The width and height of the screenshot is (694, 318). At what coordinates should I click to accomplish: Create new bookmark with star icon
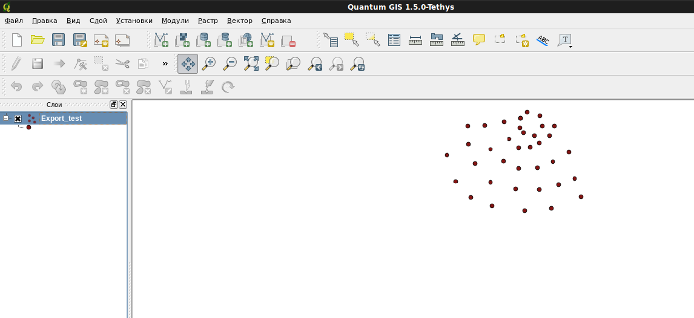point(522,40)
